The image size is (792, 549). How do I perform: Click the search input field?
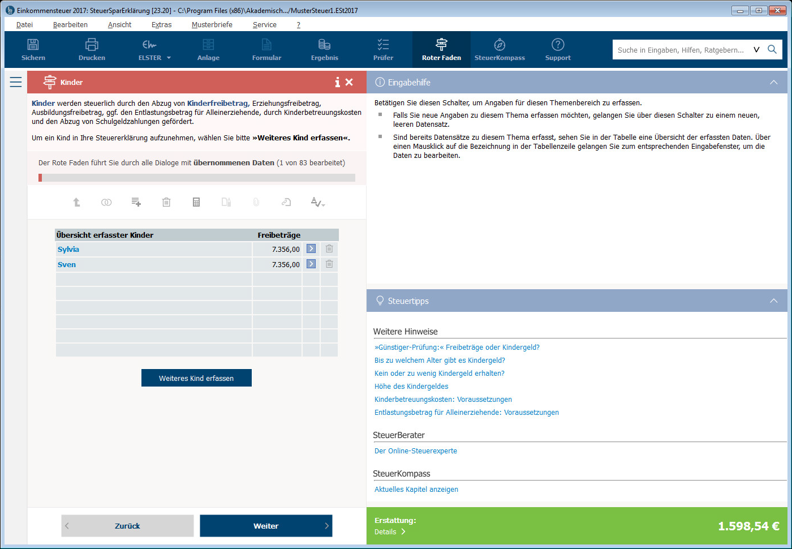tap(681, 50)
